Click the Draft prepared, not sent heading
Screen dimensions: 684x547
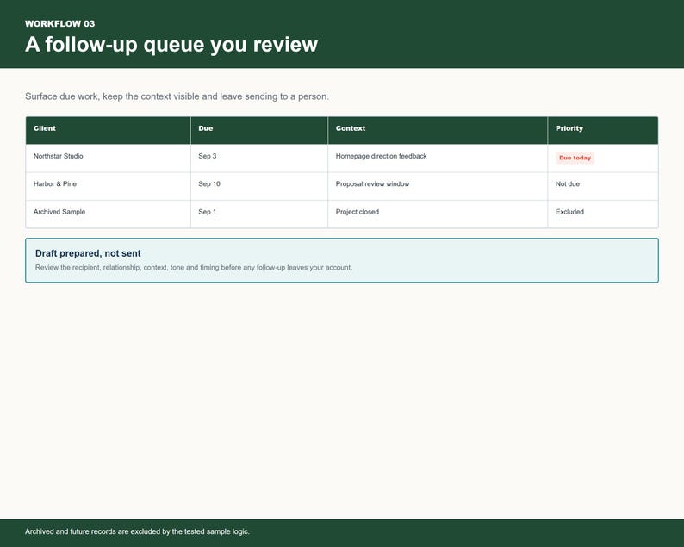pos(88,253)
